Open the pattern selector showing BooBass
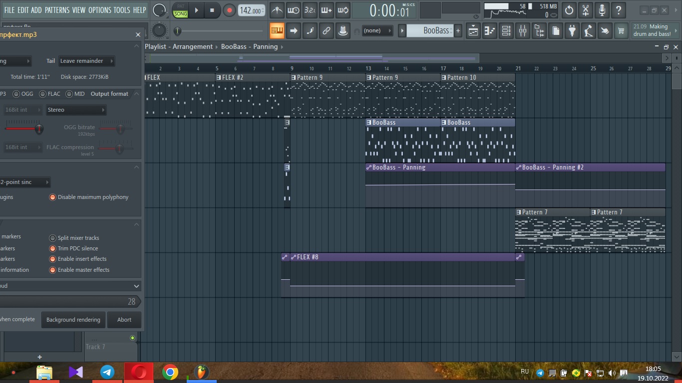Image resolution: width=682 pixels, height=383 pixels. point(429,30)
